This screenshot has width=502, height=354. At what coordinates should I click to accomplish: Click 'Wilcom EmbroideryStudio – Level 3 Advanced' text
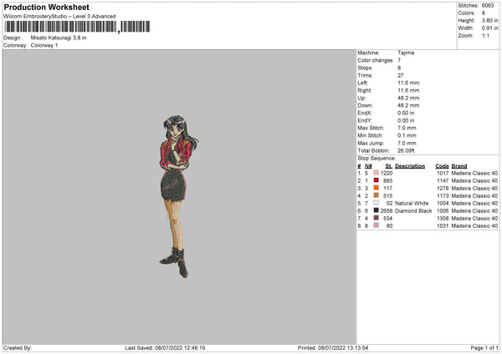tap(59, 17)
